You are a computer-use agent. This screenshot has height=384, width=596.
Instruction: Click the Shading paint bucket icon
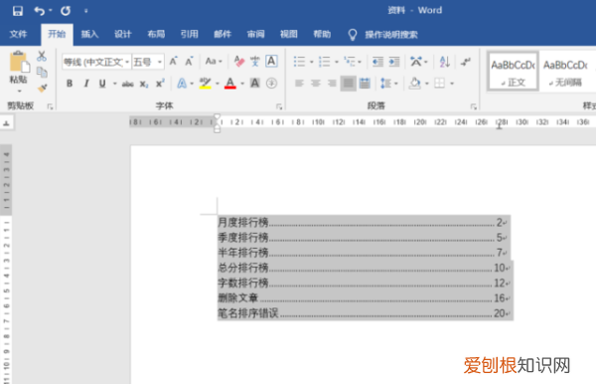click(414, 83)
